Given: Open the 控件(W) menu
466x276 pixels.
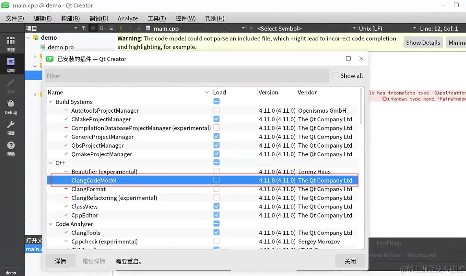Looking at the screenshot, I should pyautogui.click(x=185, y=18).
